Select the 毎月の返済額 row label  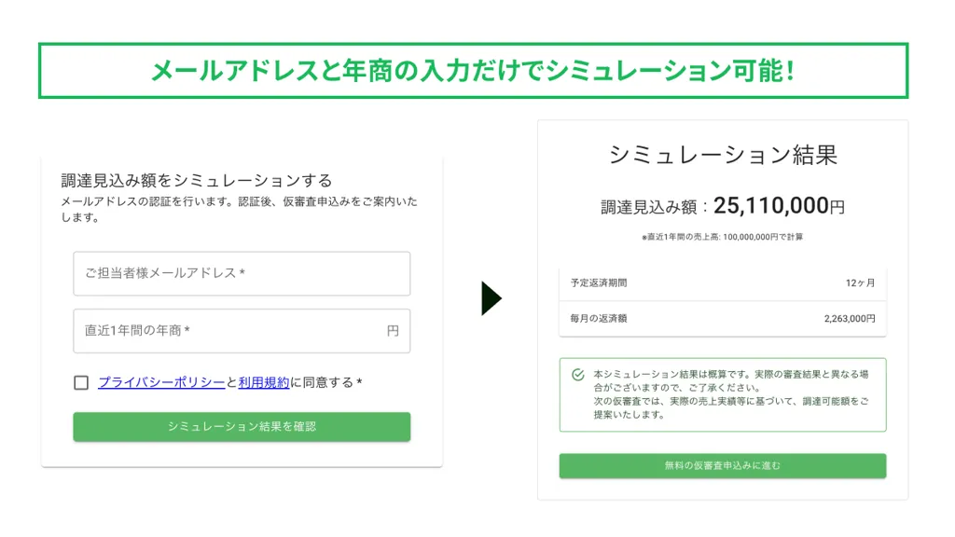pos(599,318)
